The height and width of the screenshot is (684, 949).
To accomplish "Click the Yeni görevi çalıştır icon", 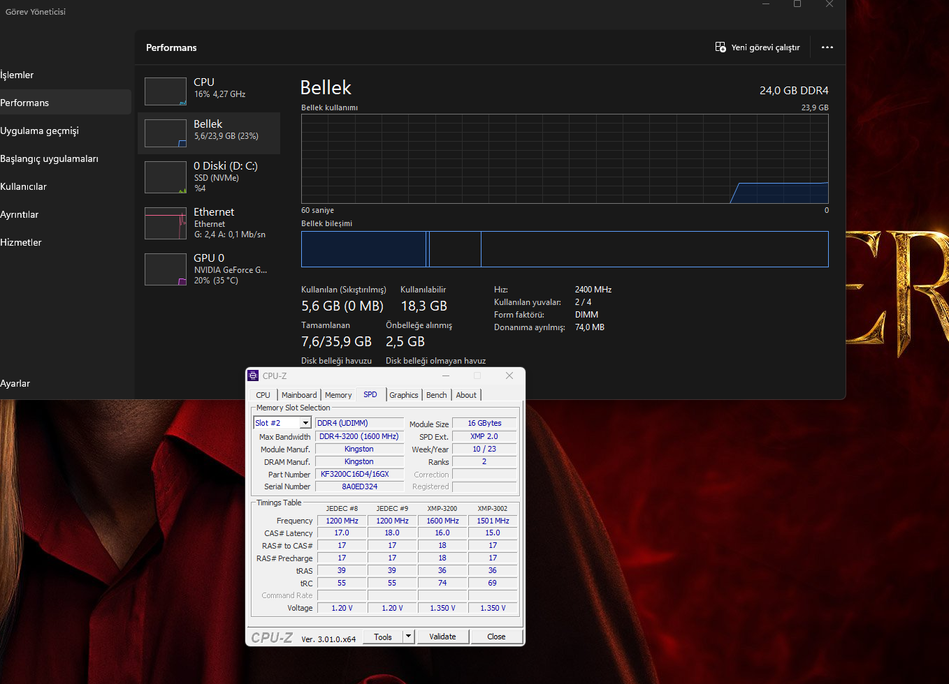I will point(720,47).
